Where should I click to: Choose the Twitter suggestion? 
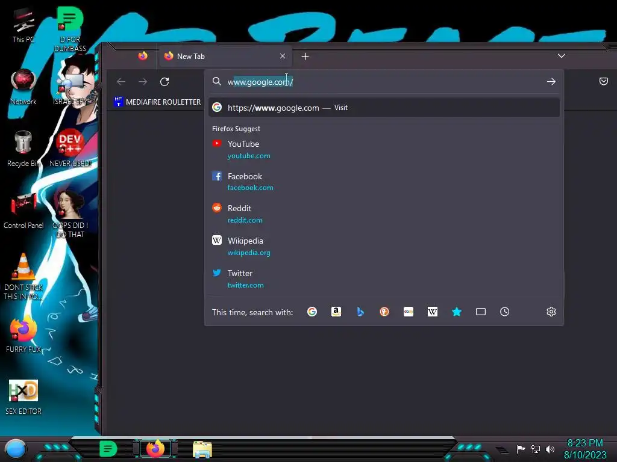click(x=384, y=279)
